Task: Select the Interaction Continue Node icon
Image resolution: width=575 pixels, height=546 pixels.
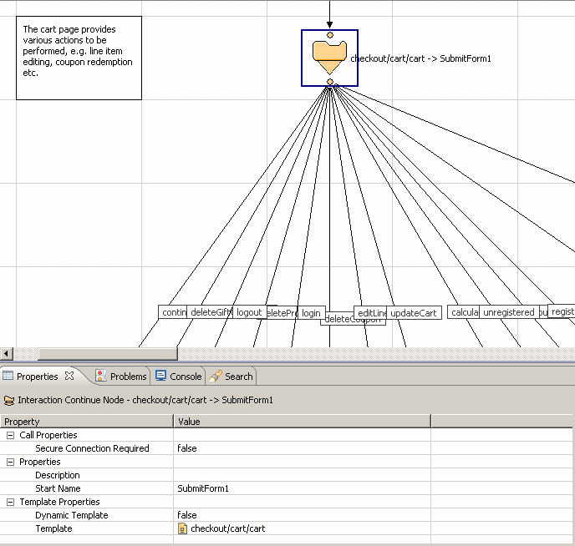Action: pyautogui.click(x=329, y=57)
